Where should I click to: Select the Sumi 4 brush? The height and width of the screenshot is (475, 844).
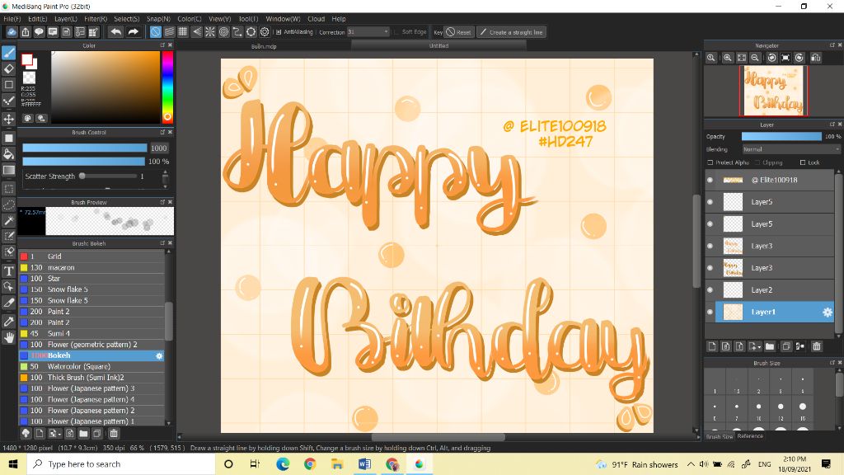tap(91, 334)
